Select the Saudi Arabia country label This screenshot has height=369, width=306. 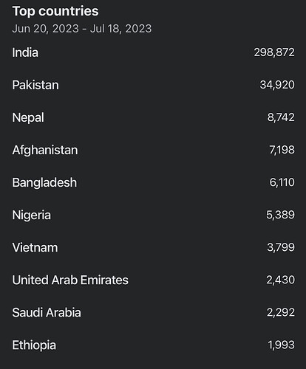[x=47, y=312]
